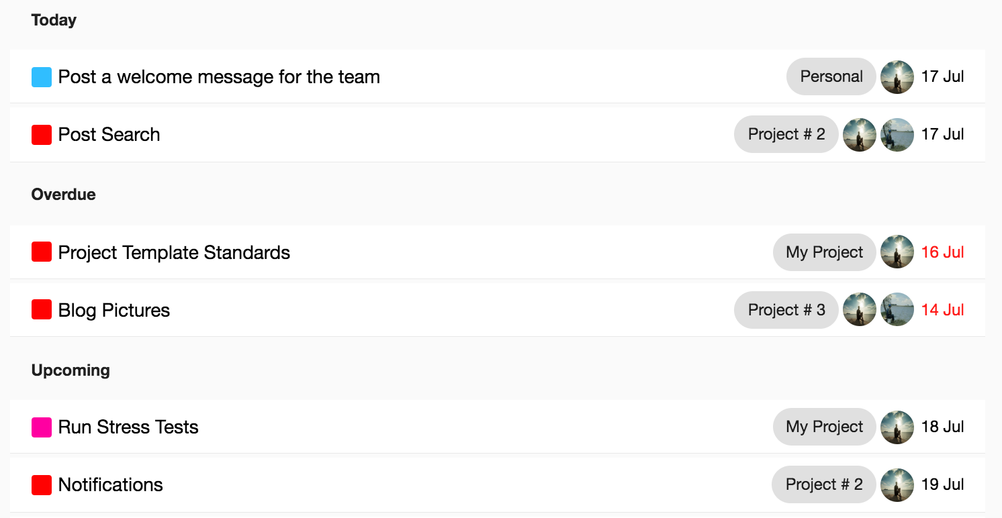1002x518 pixels.
Task: Click the assignee avatar on Project Template Standards
Action: point(897,252)
